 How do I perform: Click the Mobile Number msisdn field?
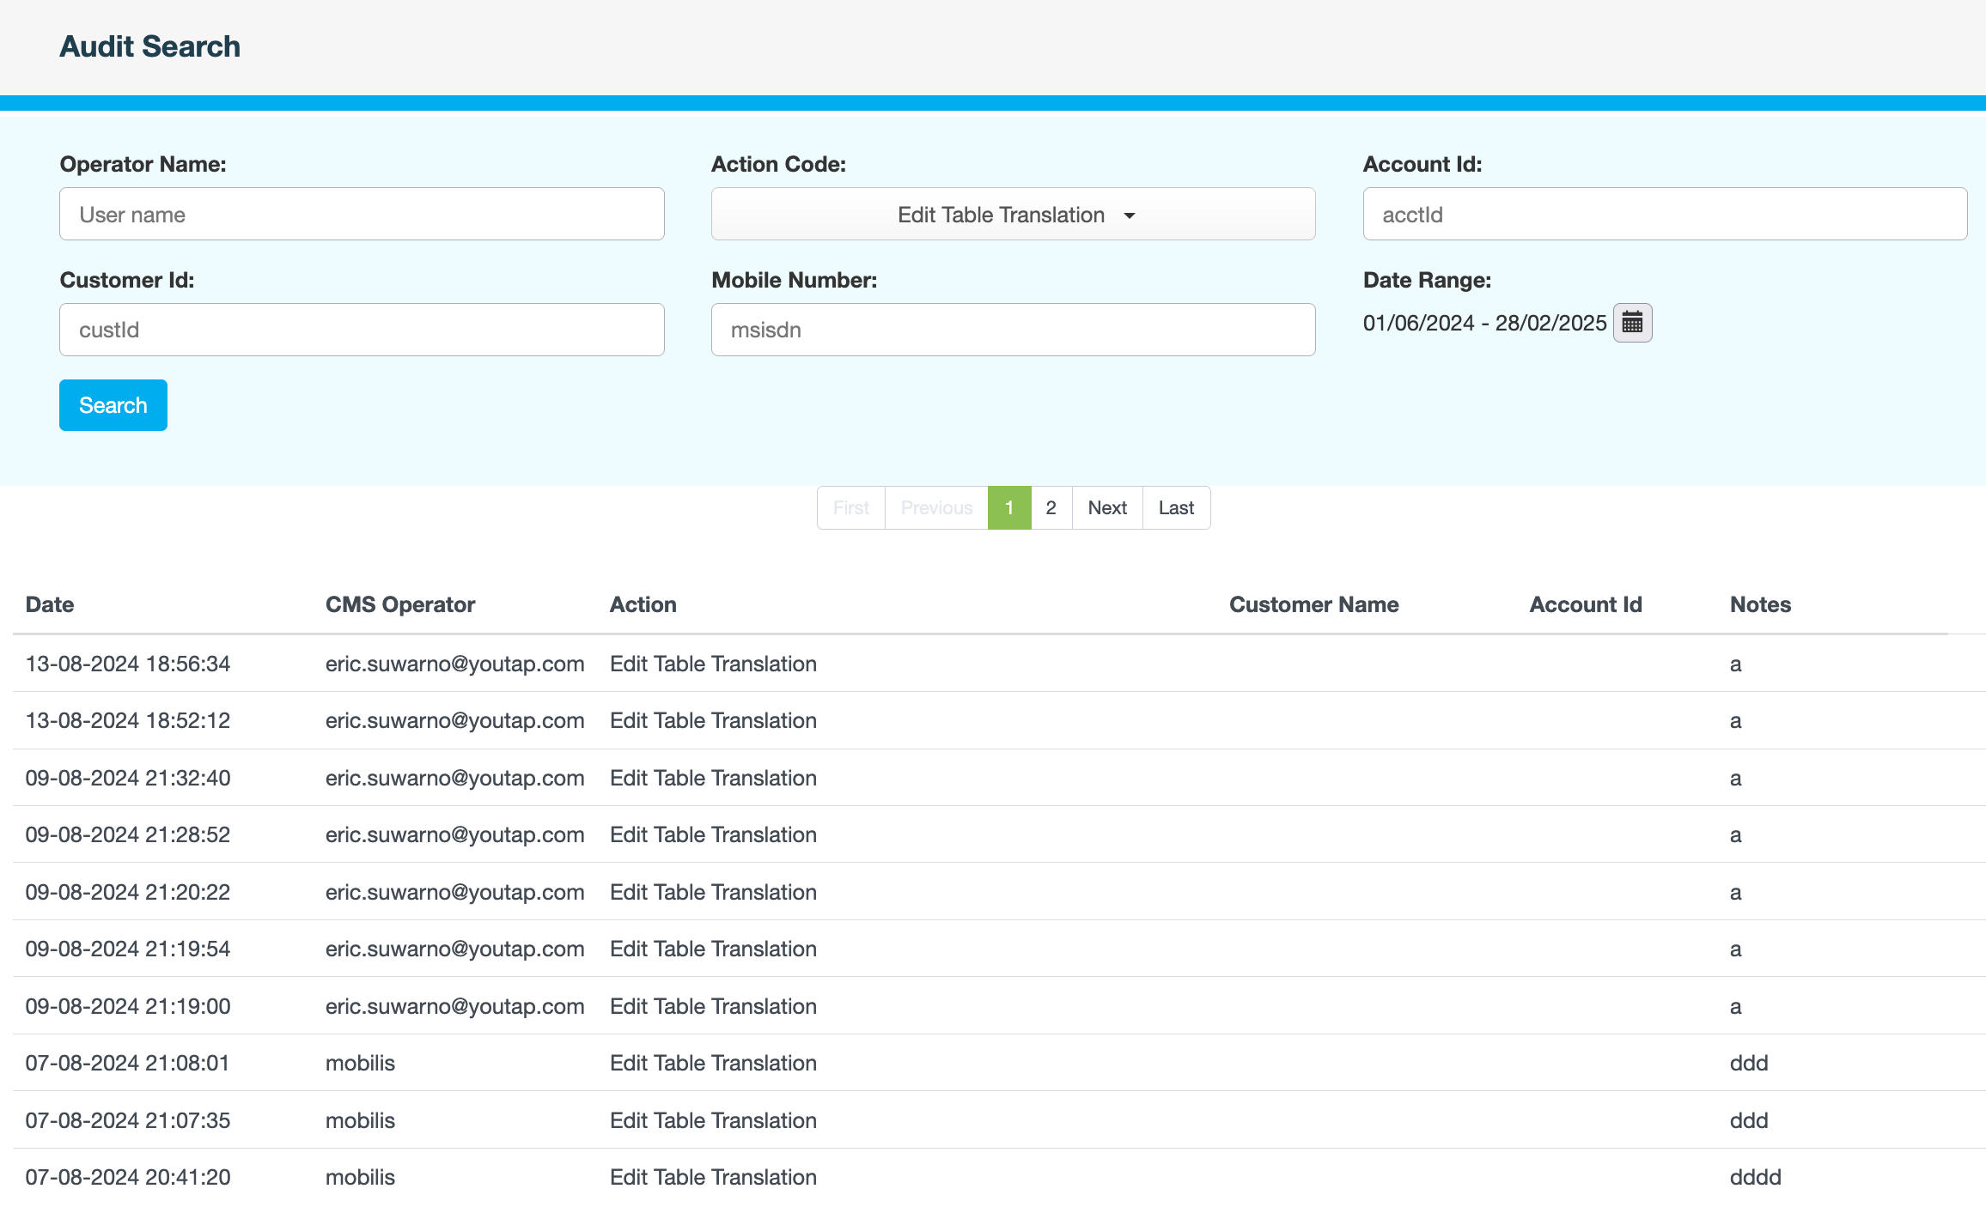[1013, 330]
